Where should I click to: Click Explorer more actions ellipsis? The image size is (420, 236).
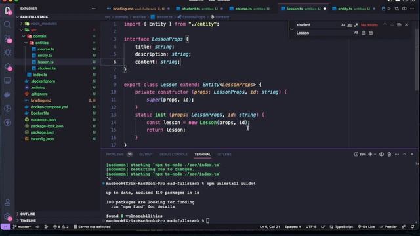coord(93,9)
